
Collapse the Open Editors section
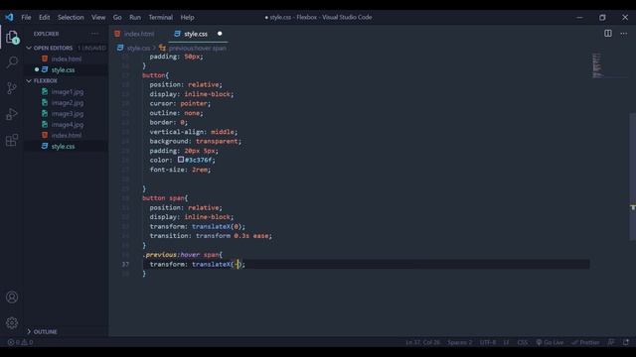coord(29,48)
